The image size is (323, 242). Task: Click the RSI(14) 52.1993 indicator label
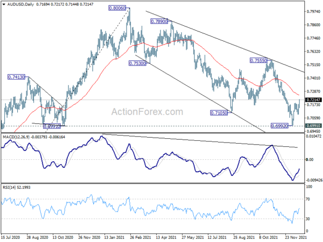tap(17, 187)
